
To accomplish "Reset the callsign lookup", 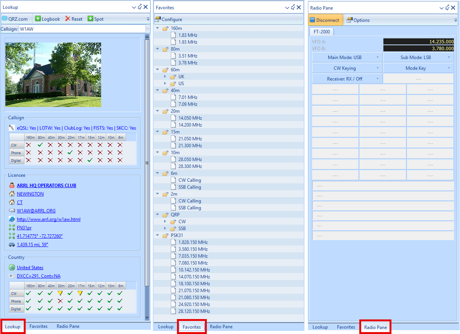I will pyautogui.click(x=74, y=19).
